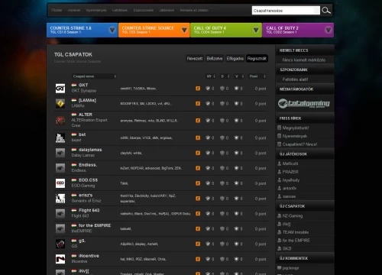Open the Counter-Strike 1.6 game banner
The width and height of the screenshot is (382, 275).
tap(82, 30)
